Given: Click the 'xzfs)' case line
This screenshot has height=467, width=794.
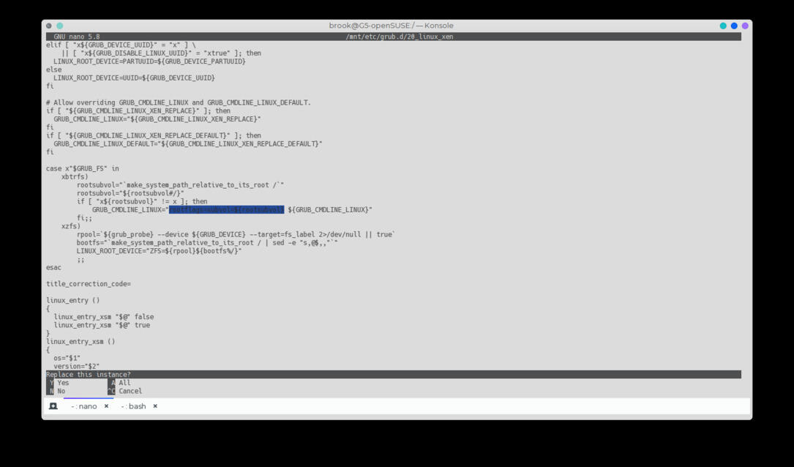Looking at the screenshot, I should [71, 226].
